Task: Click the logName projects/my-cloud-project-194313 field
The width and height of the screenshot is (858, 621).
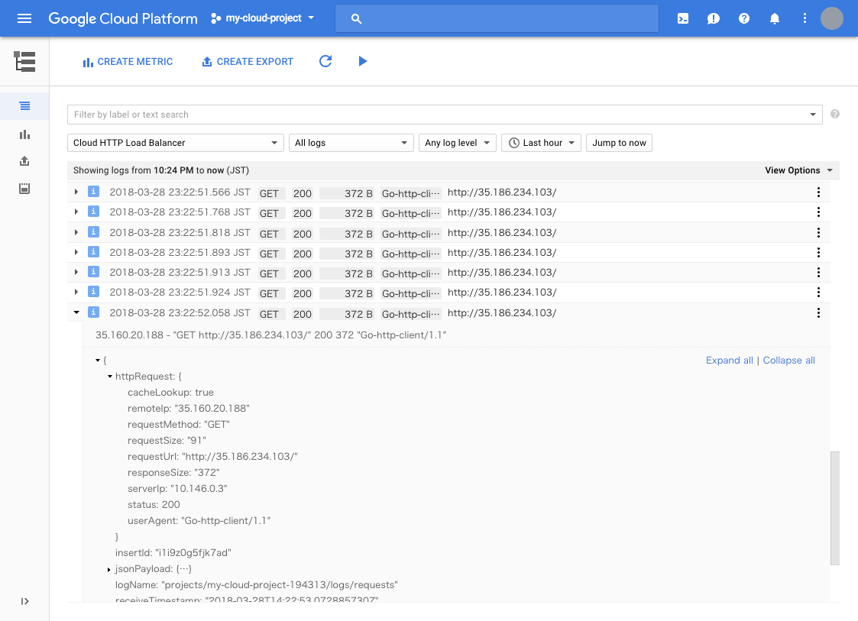Action: click(x=256, y=585)
